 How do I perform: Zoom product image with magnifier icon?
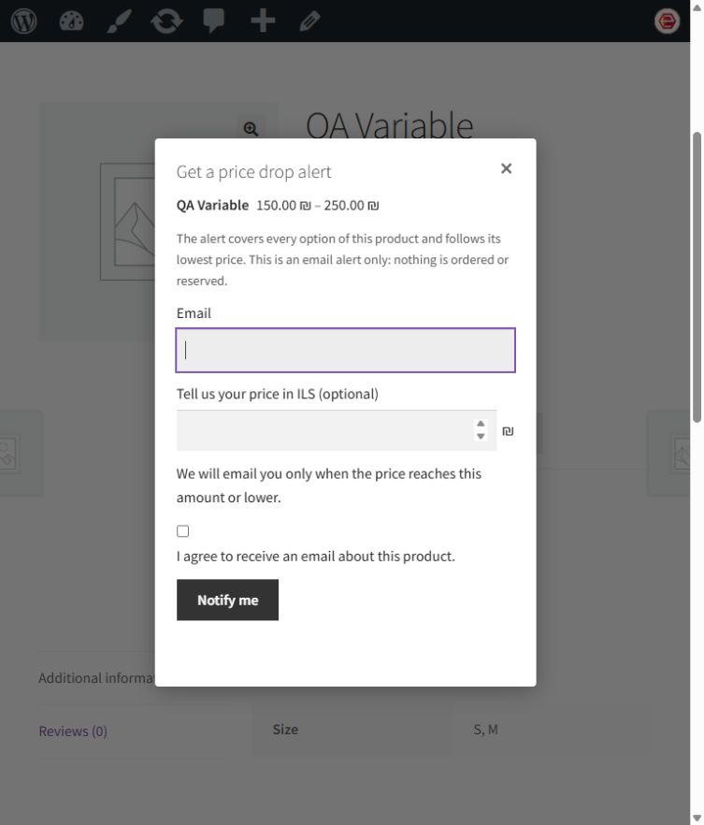pyautogui.click(x=251, y=128)
